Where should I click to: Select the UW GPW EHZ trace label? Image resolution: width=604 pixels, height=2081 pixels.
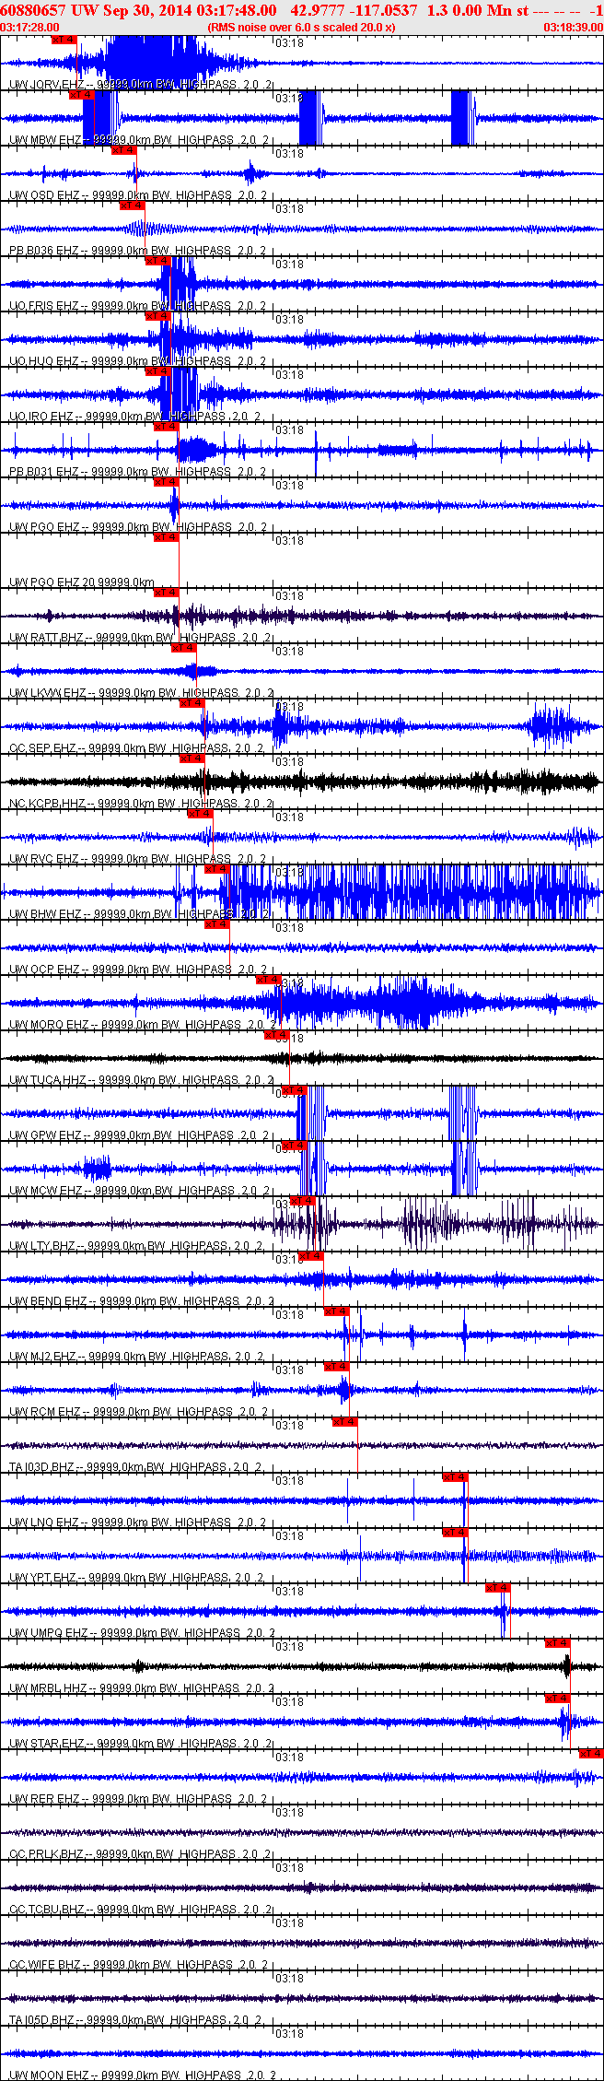tap(139, 1135)
